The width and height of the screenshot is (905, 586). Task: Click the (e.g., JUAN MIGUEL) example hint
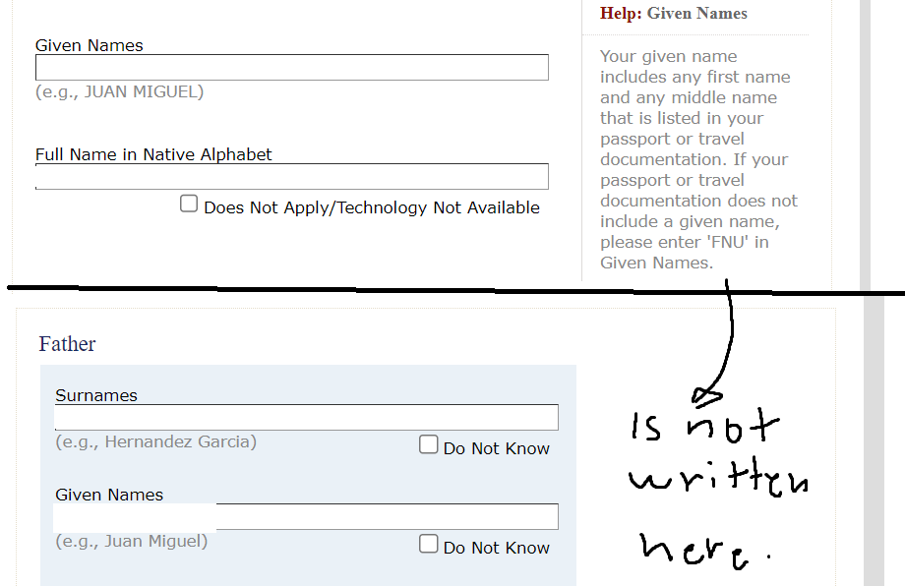click(x=119, y=92)
